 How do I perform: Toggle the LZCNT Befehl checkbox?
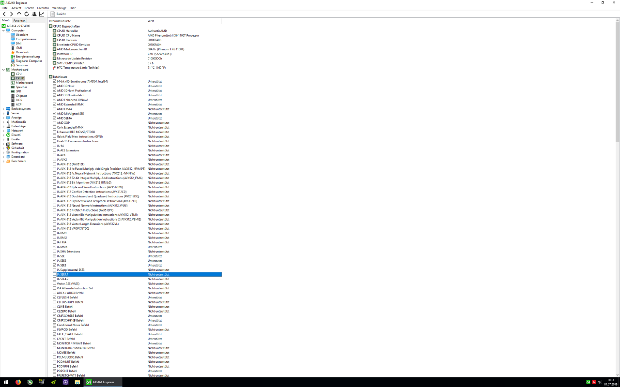tap(54, 339)
